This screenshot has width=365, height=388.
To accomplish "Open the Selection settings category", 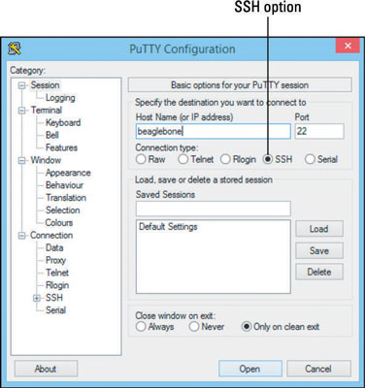I will [63, 210].
